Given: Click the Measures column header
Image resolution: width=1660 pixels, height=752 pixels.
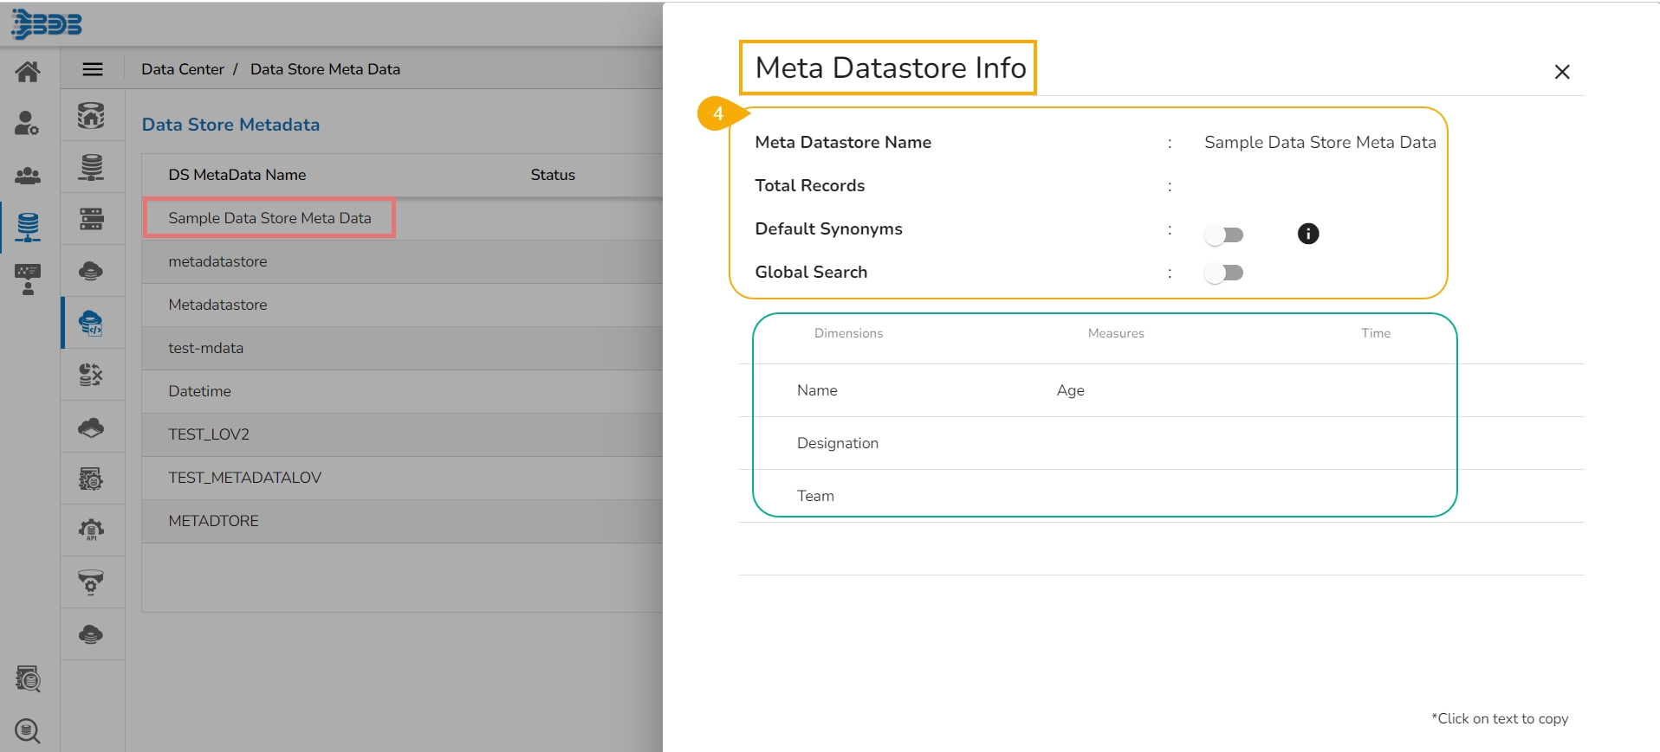Looking at the screenshot, I should point(1115,333).
